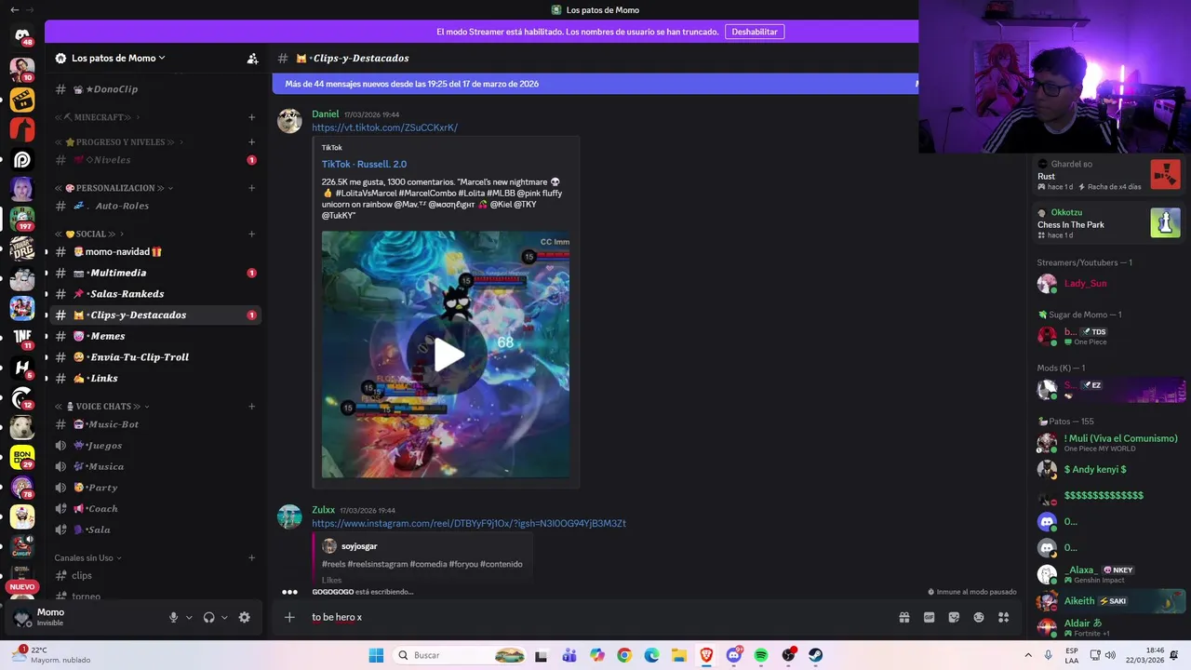Viewport: 1191px width, 670px height.
Task: Click the plus attachment icon in message box
Action: click(x=289, y=617)
